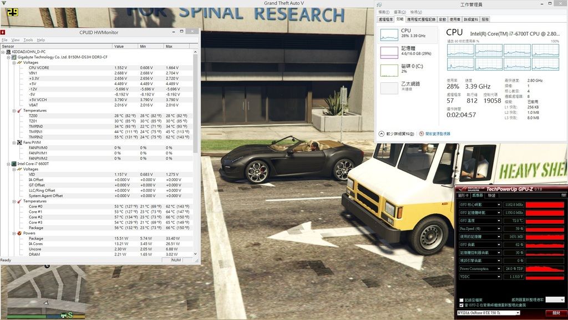Image resolution: width=568 pixels, height=320 pixels.
Task: Open the Tools menu in HWMonitor
Action: click(x=28, y=40)
